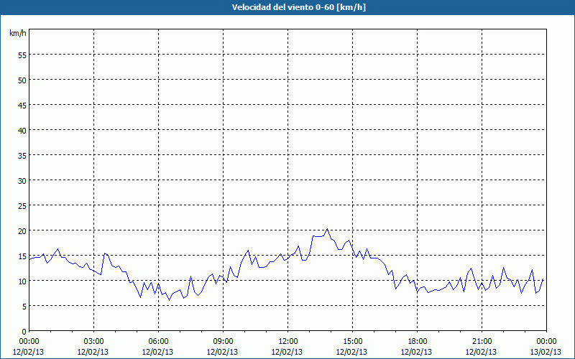Click the wind curve minimum near 06:30
Screen dimensions: 575x359
170,300
